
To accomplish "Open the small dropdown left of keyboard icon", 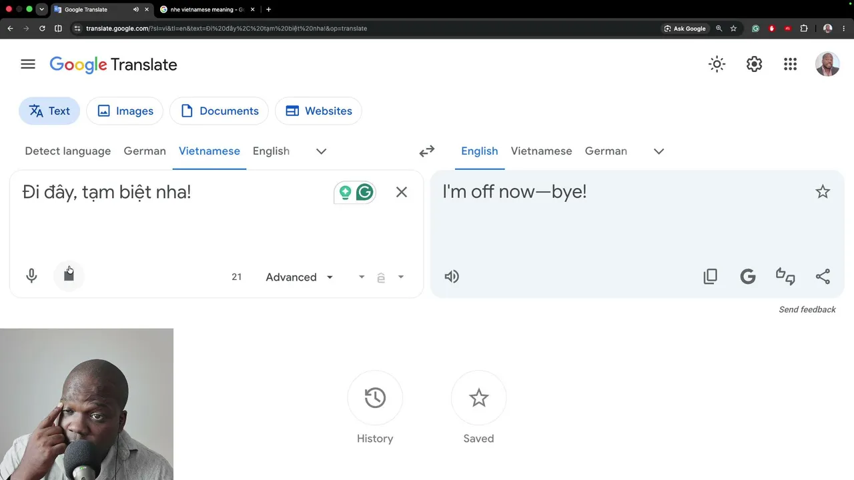I will (x=362, y=277).
